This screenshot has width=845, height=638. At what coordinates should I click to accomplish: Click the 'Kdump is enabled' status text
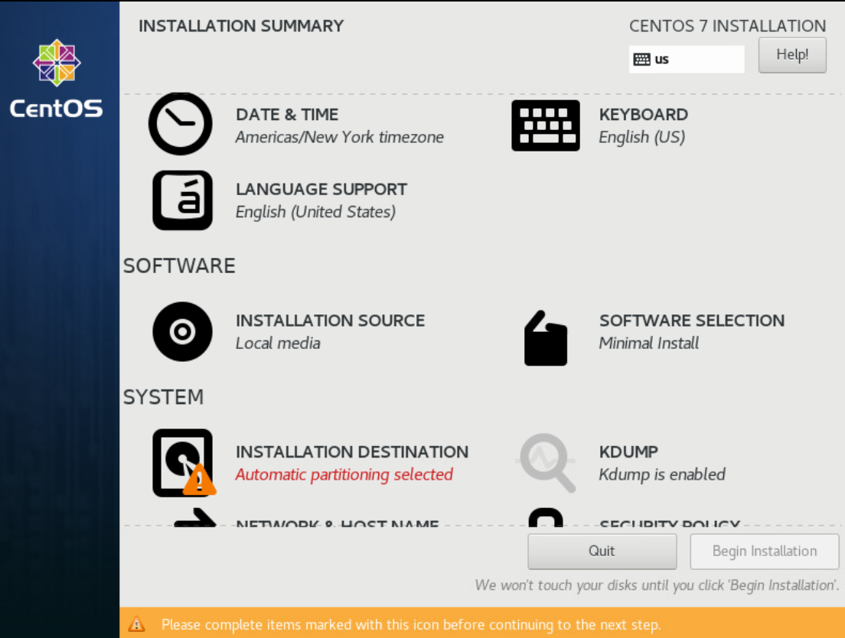point(662,475)
